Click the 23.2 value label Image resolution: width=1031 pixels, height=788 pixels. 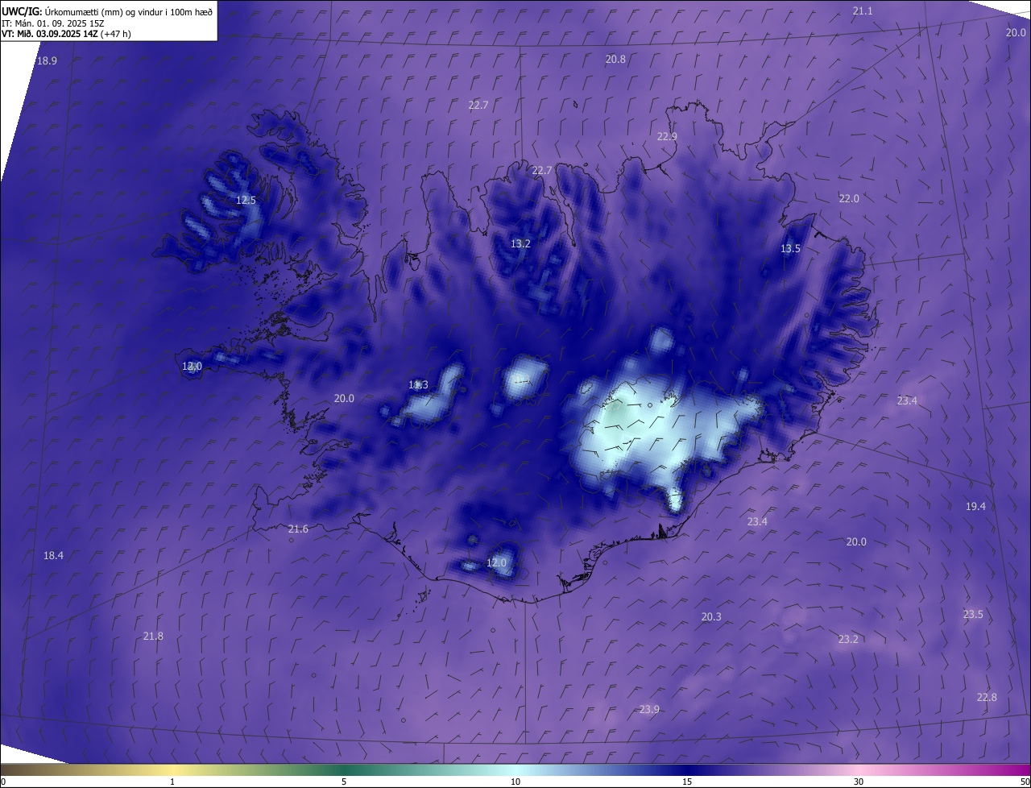(848, 640)
